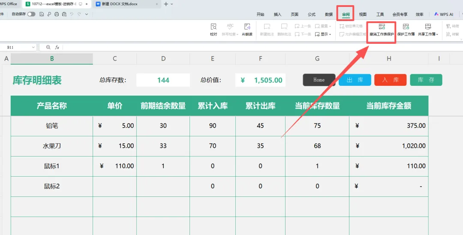The height and width of the screenshot is (235, 463).
Task: Switch to the 插入 ribbon tab
Action: click(277, 14)
